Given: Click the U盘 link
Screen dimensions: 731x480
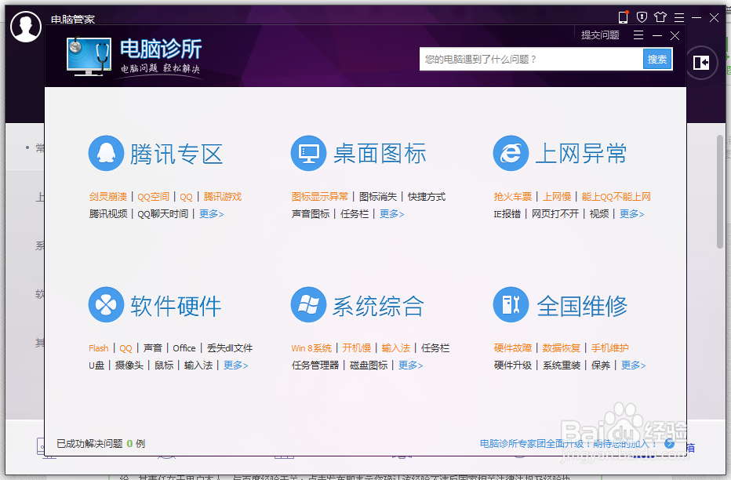Looking at the screenshot, I should [96, 365].
